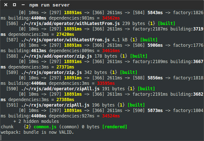The image size is (204, 141).
Task: Click 'building:4613ms' text
Action: 27,51
